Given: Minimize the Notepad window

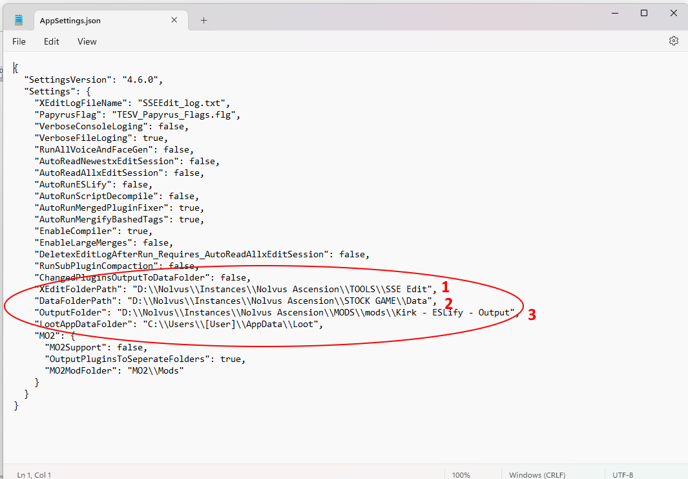Looking at the screenshot, I should pos(614,13).
